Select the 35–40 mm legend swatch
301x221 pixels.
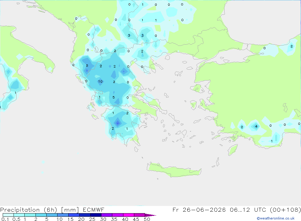[118, 215]
